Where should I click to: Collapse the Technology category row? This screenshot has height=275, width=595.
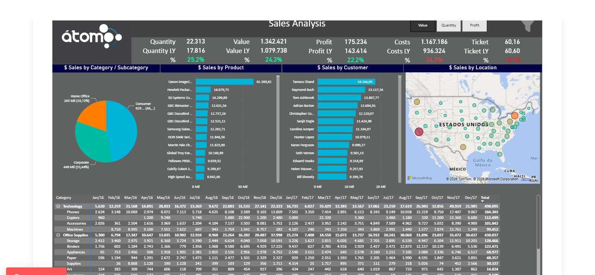click(x=58, y=206)
